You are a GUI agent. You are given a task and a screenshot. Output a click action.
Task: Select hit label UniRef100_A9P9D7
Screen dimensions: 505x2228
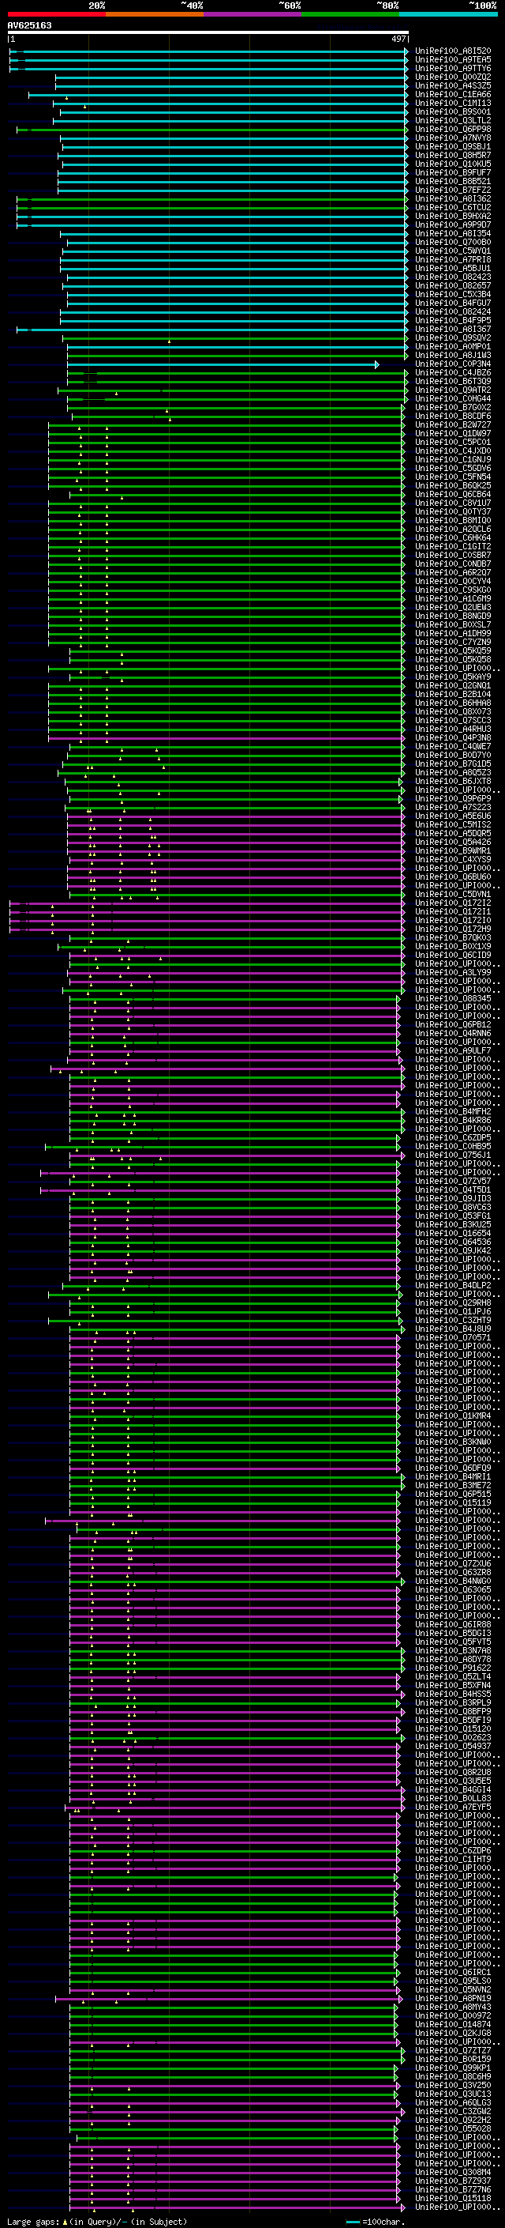pyautogui.click(x=453, y=225)
